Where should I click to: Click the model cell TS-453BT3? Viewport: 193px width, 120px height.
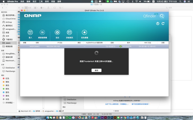110,46
